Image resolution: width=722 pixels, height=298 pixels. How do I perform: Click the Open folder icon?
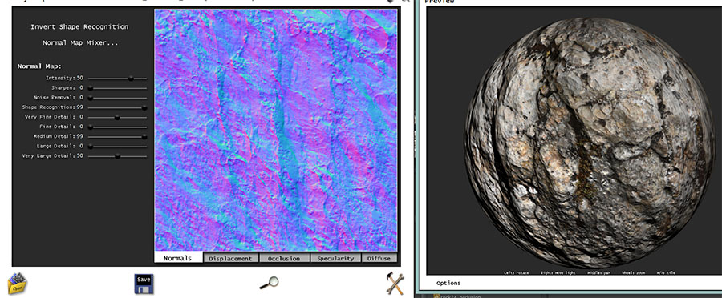point(18,284)
